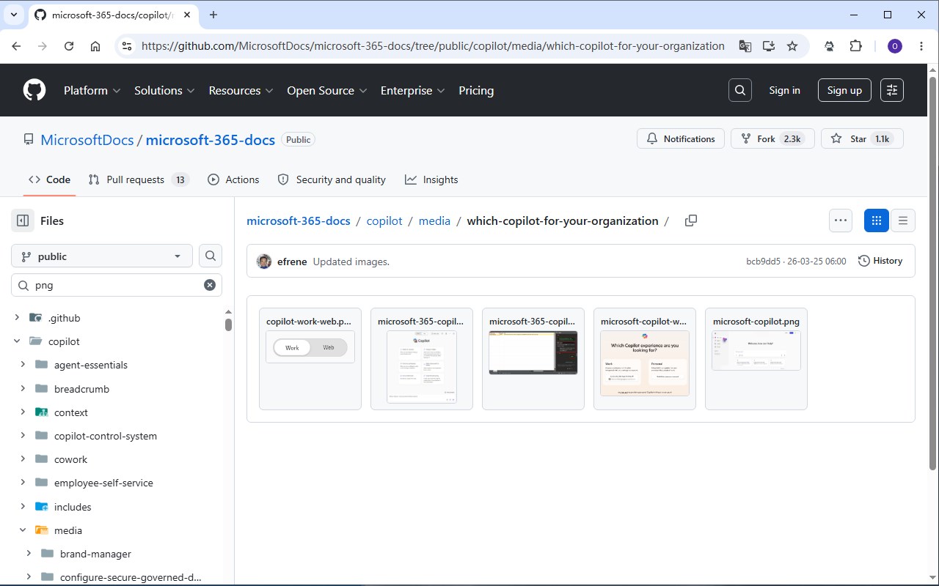Open the browser extensions puzzle icon

click(855, 46)
